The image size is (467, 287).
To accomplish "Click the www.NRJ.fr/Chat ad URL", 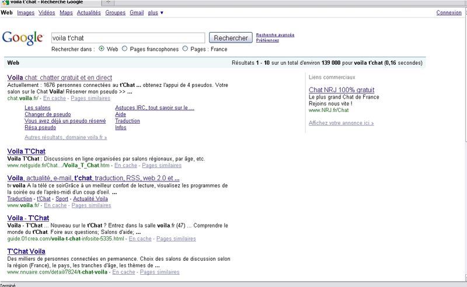I will click(329, 110).
